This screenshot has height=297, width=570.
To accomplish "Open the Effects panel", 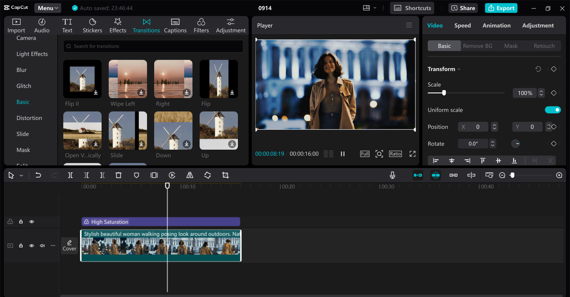I will point(118,25).
